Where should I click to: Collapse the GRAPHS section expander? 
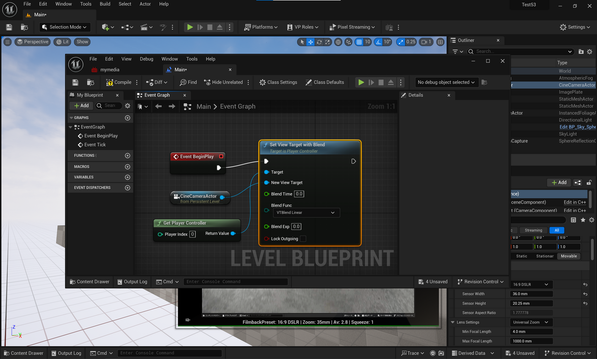[x=72, y=118]
